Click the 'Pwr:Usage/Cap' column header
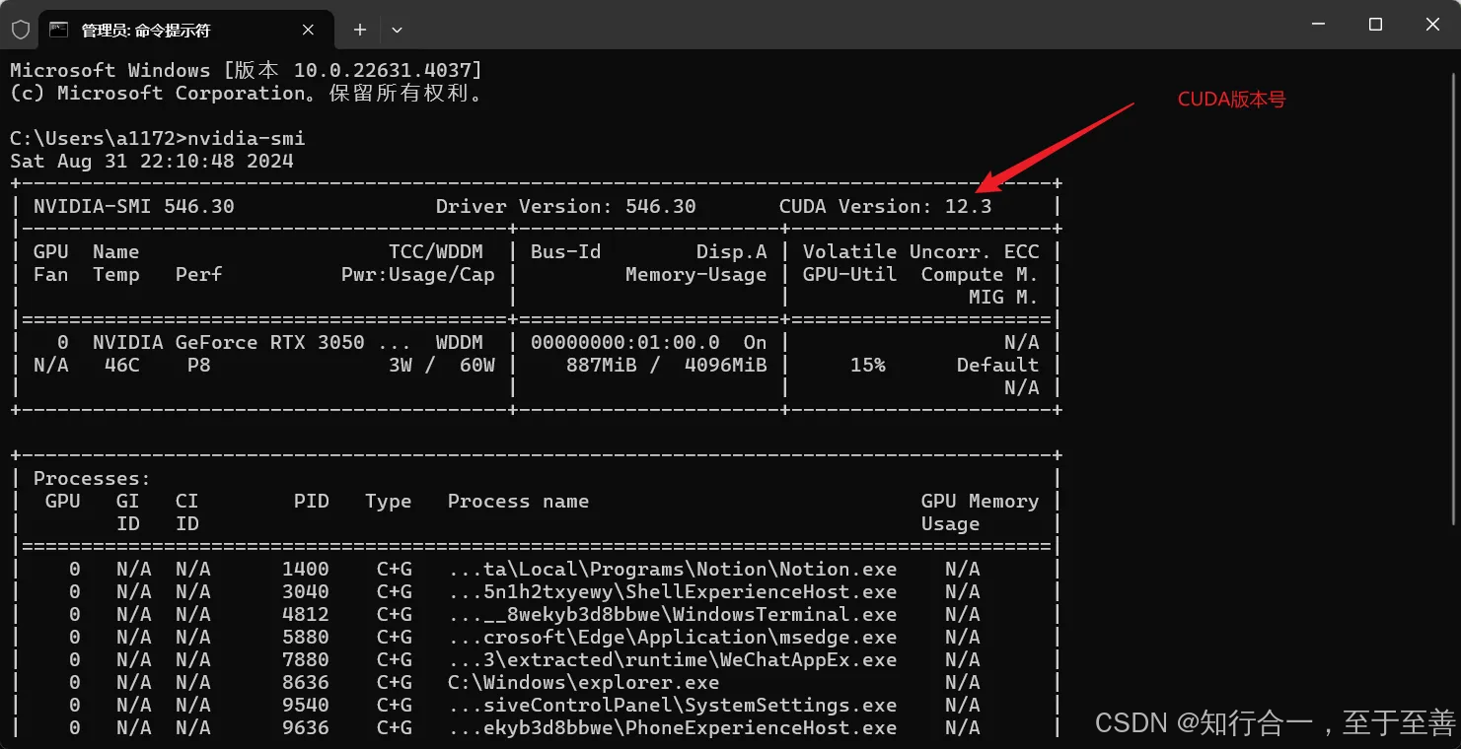The width and height of the screenshot is (1461, 749). pos(418,274)
